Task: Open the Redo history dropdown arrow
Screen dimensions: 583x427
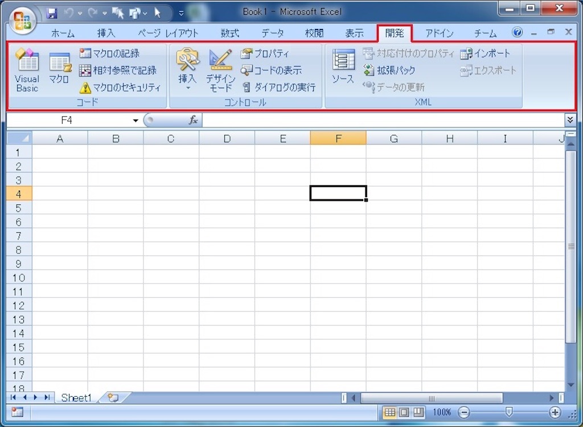Action: pos(105,14)
